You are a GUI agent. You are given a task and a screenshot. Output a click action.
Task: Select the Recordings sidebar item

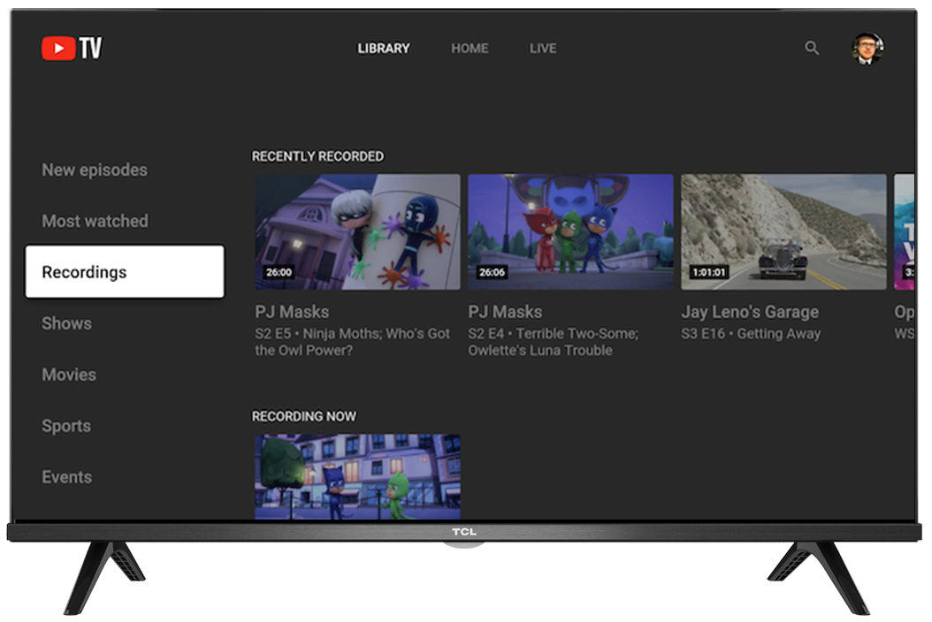click(x=125, y=271)
